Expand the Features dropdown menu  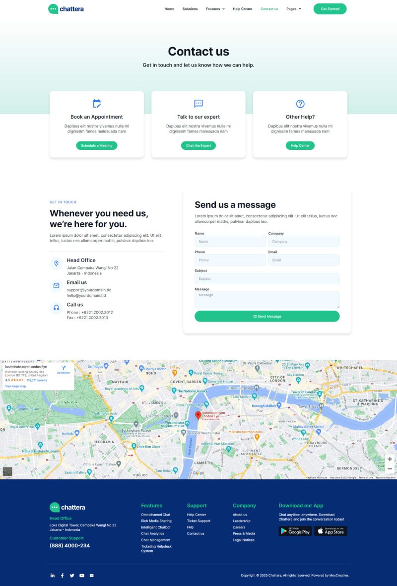[x=215, y=9]
